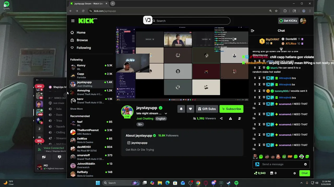Open Chrome three-dot menu
334x187 pixels.
[310, 11]
